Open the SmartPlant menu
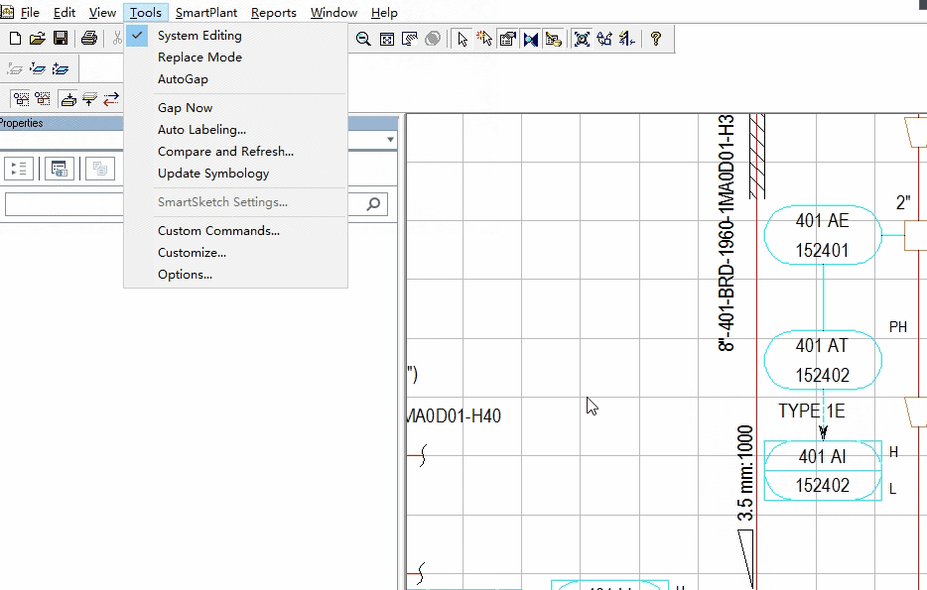927x590 pixels. pyautogui.click(x=206, y=13)
